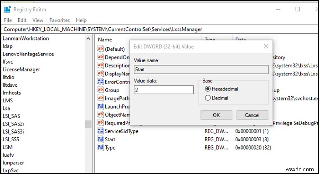Click the tree pane scrollbar thumb
Viewport: 319px width, 174px height.
click(x=88, y=124)
